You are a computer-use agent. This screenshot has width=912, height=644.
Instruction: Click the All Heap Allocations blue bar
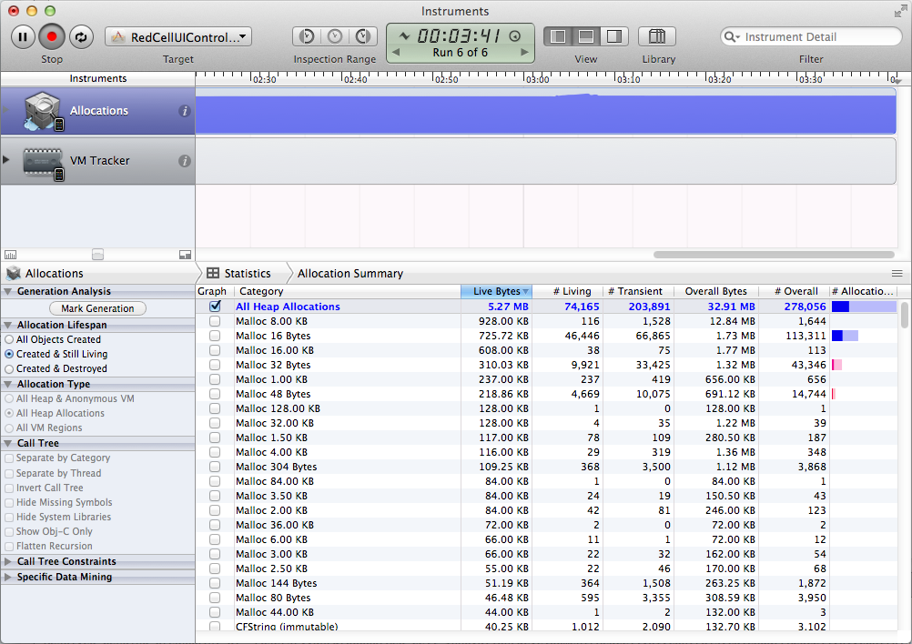[x=864, y=307]
